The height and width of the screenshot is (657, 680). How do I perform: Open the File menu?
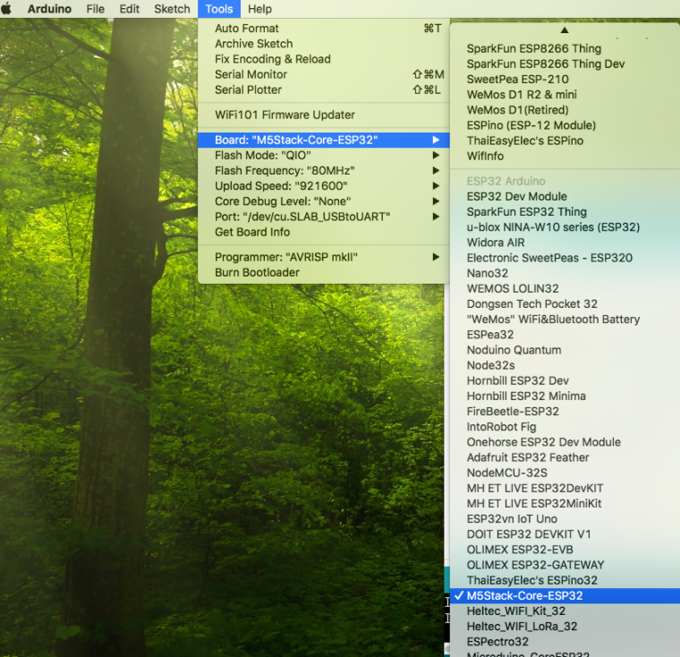[x=96, y=9]
